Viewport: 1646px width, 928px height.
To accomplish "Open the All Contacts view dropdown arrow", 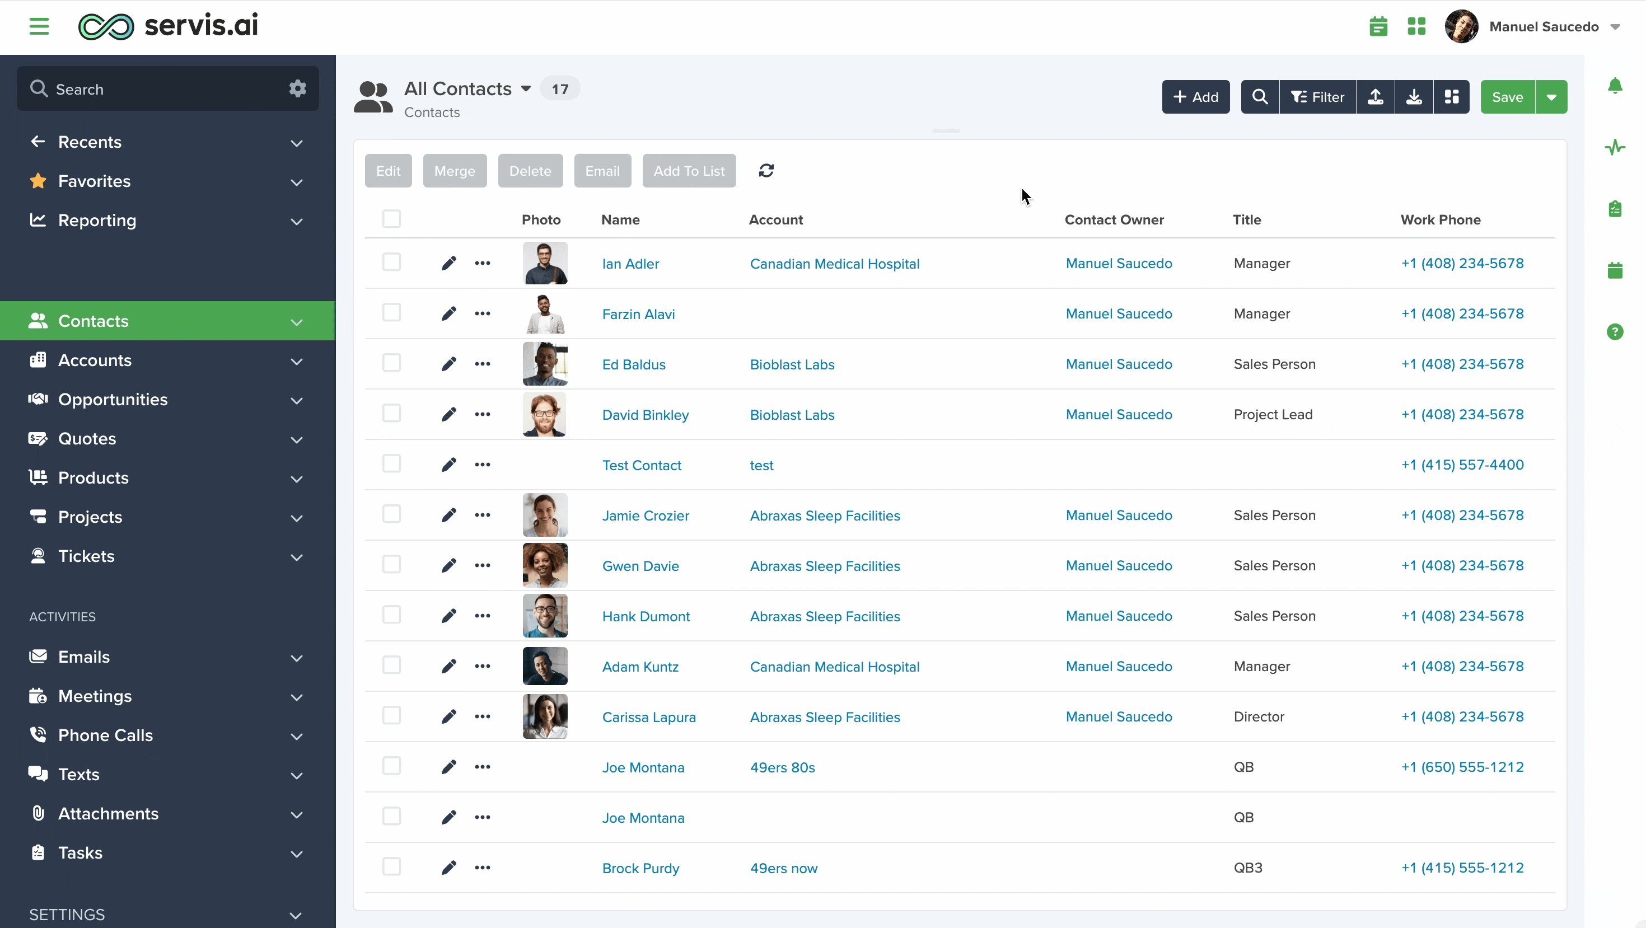I will 526,89.
